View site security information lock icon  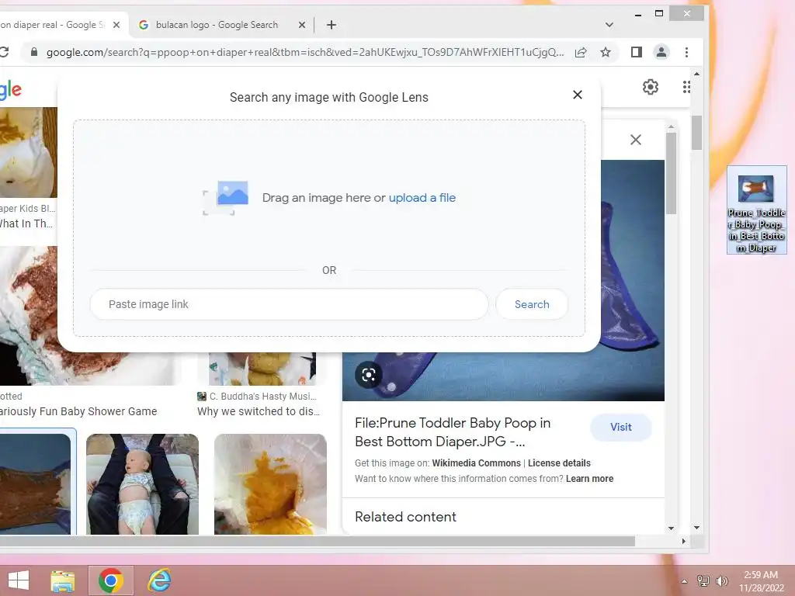click(x=34, y=52)
